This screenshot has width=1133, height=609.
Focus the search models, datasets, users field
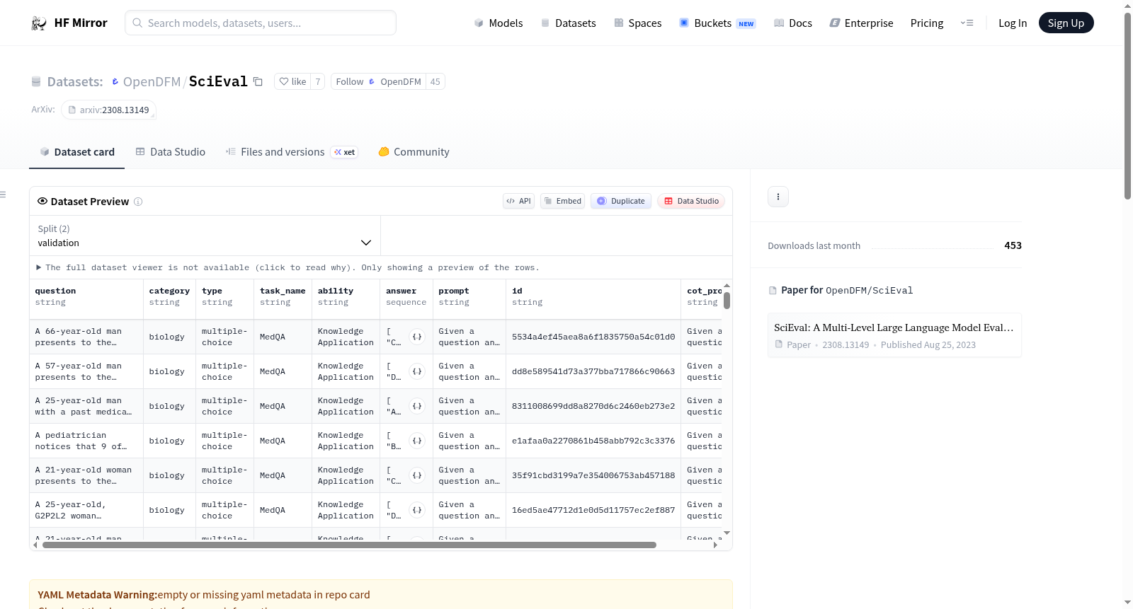click(261, 23)
